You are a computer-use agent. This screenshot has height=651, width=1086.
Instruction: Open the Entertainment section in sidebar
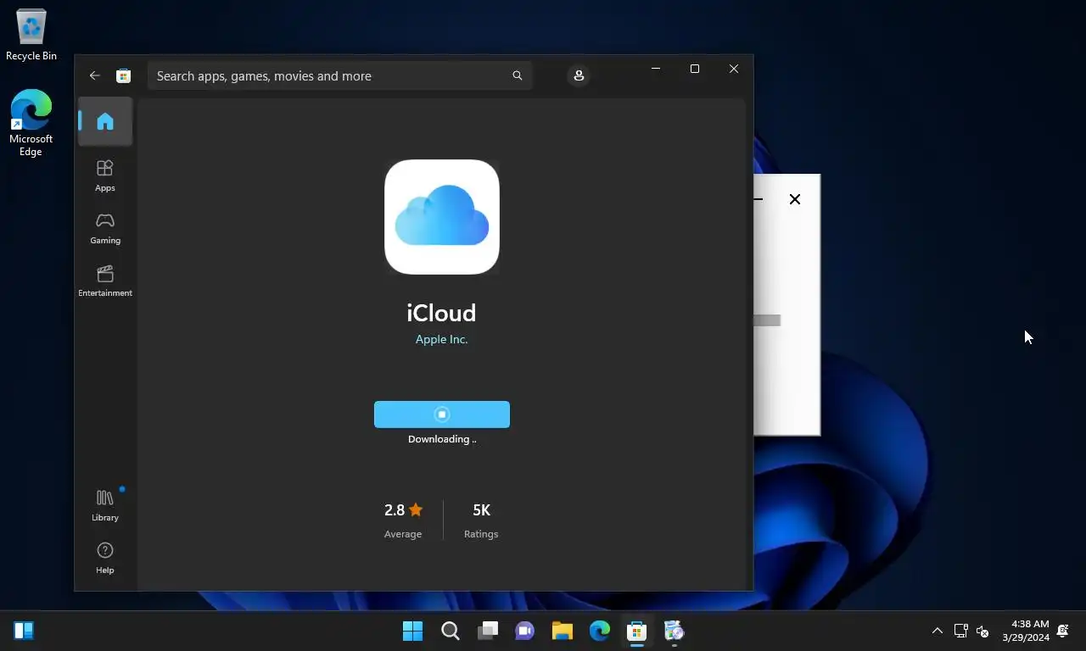105,281
